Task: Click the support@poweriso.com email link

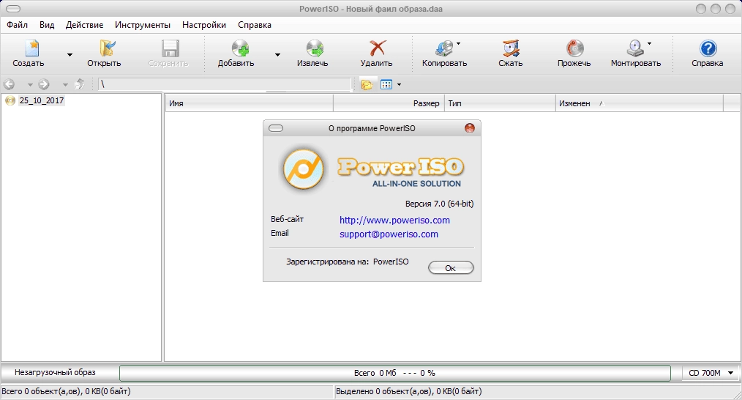Action: coord(389,234)
